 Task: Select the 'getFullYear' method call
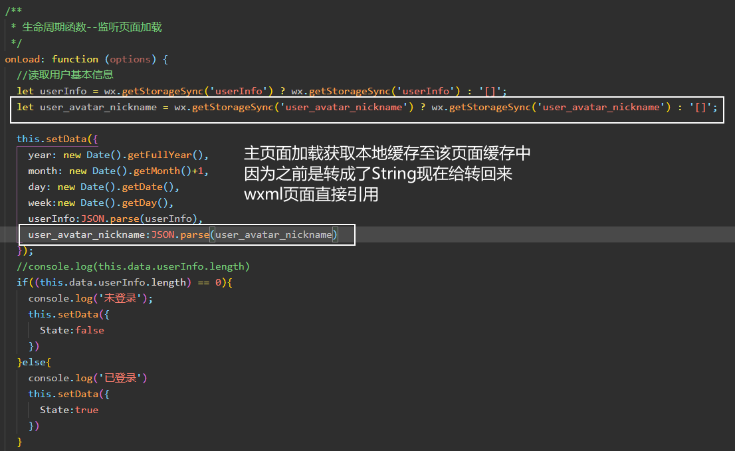(x=160, y=155)
